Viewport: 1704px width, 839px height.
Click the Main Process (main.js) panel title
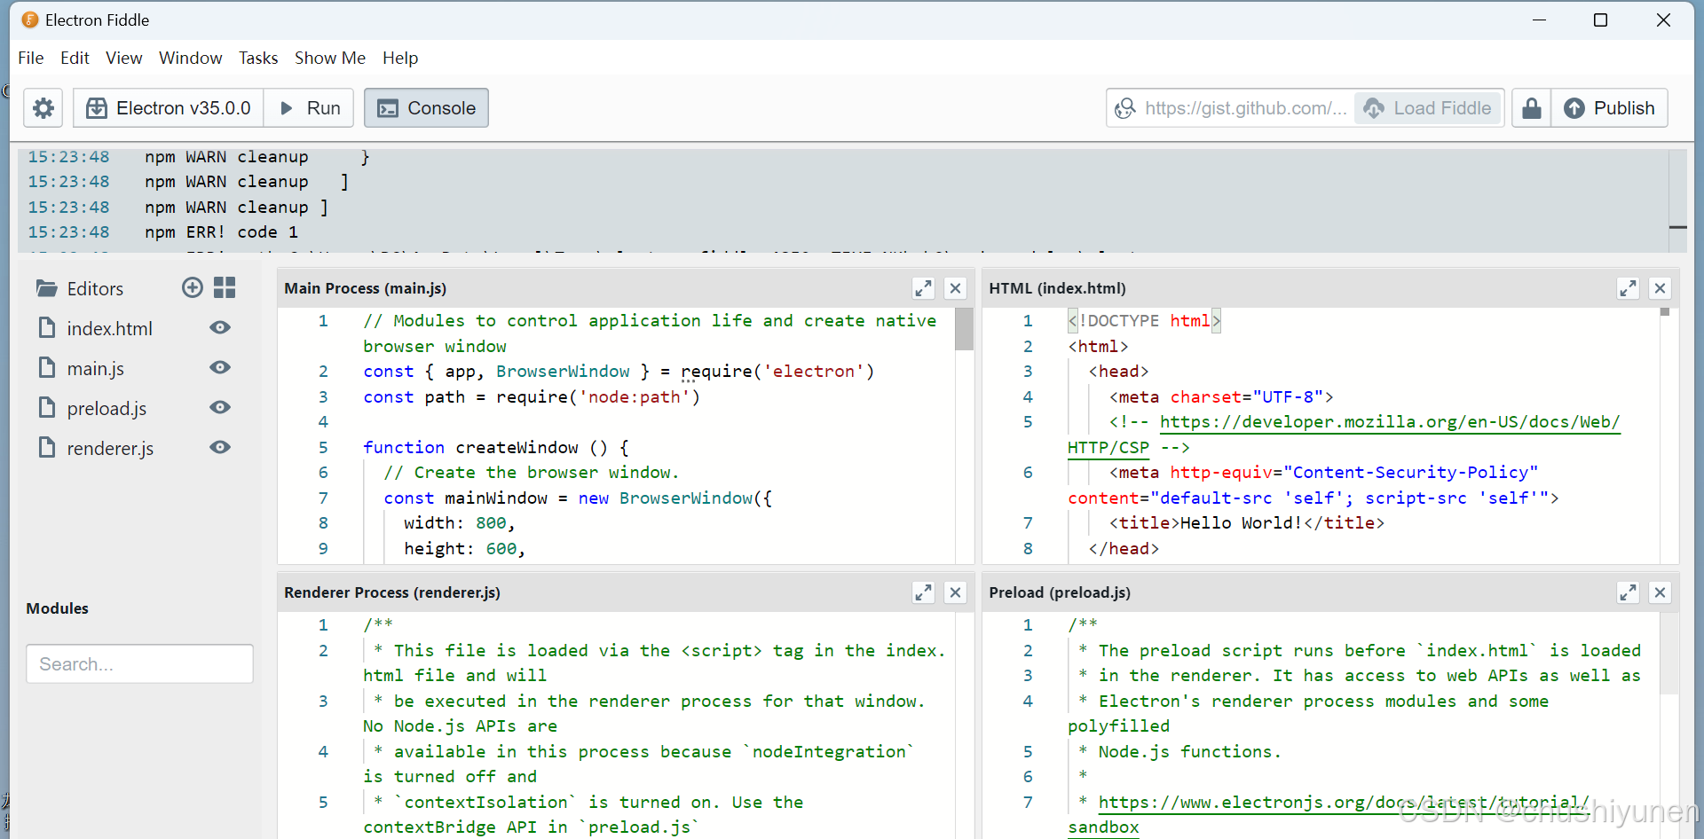pyautogui.click(x=366, y=288)
